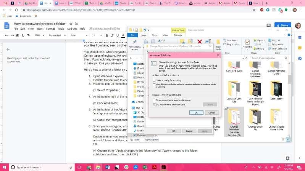
Task: Click the Redo icon in Docs toolbar
Action: tap(12, 35)
